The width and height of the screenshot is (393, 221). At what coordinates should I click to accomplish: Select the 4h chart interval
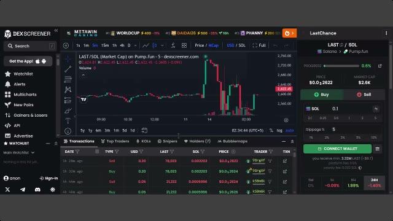pyautogui.click(x=122, y=45)
